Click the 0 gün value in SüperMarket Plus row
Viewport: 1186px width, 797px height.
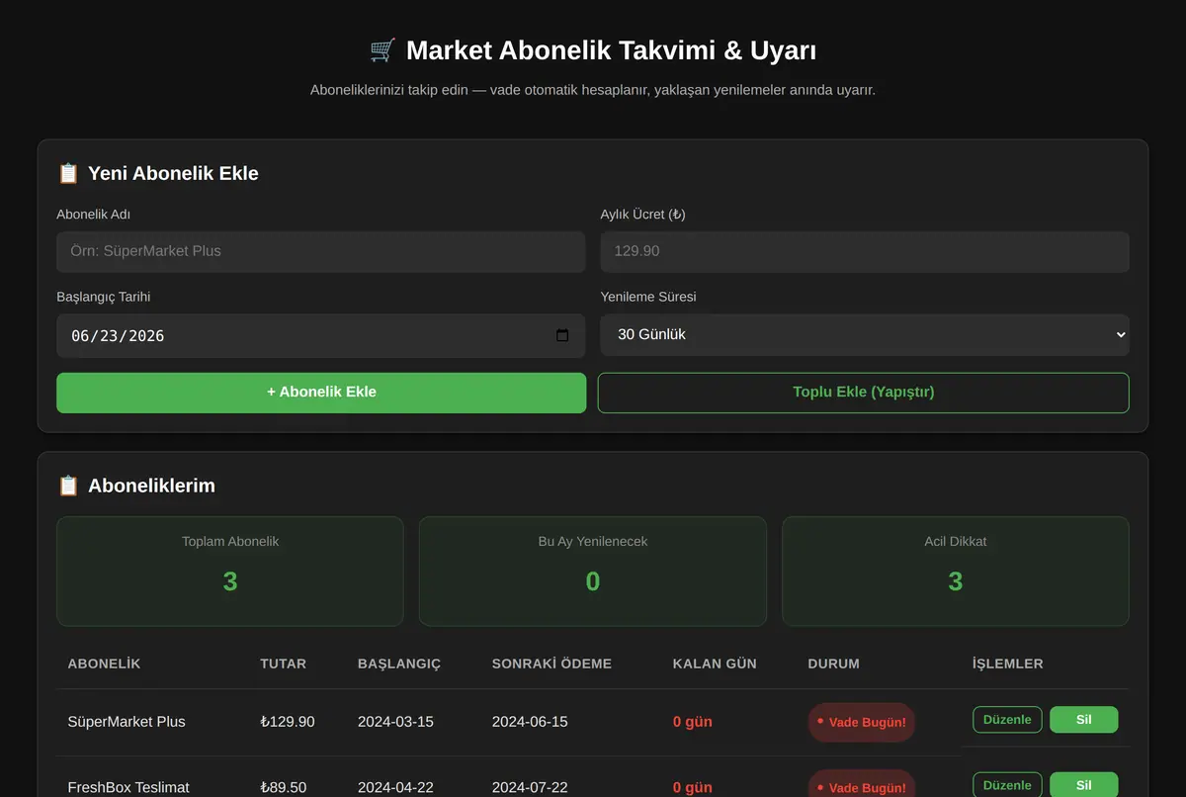[x=693, y=722]
